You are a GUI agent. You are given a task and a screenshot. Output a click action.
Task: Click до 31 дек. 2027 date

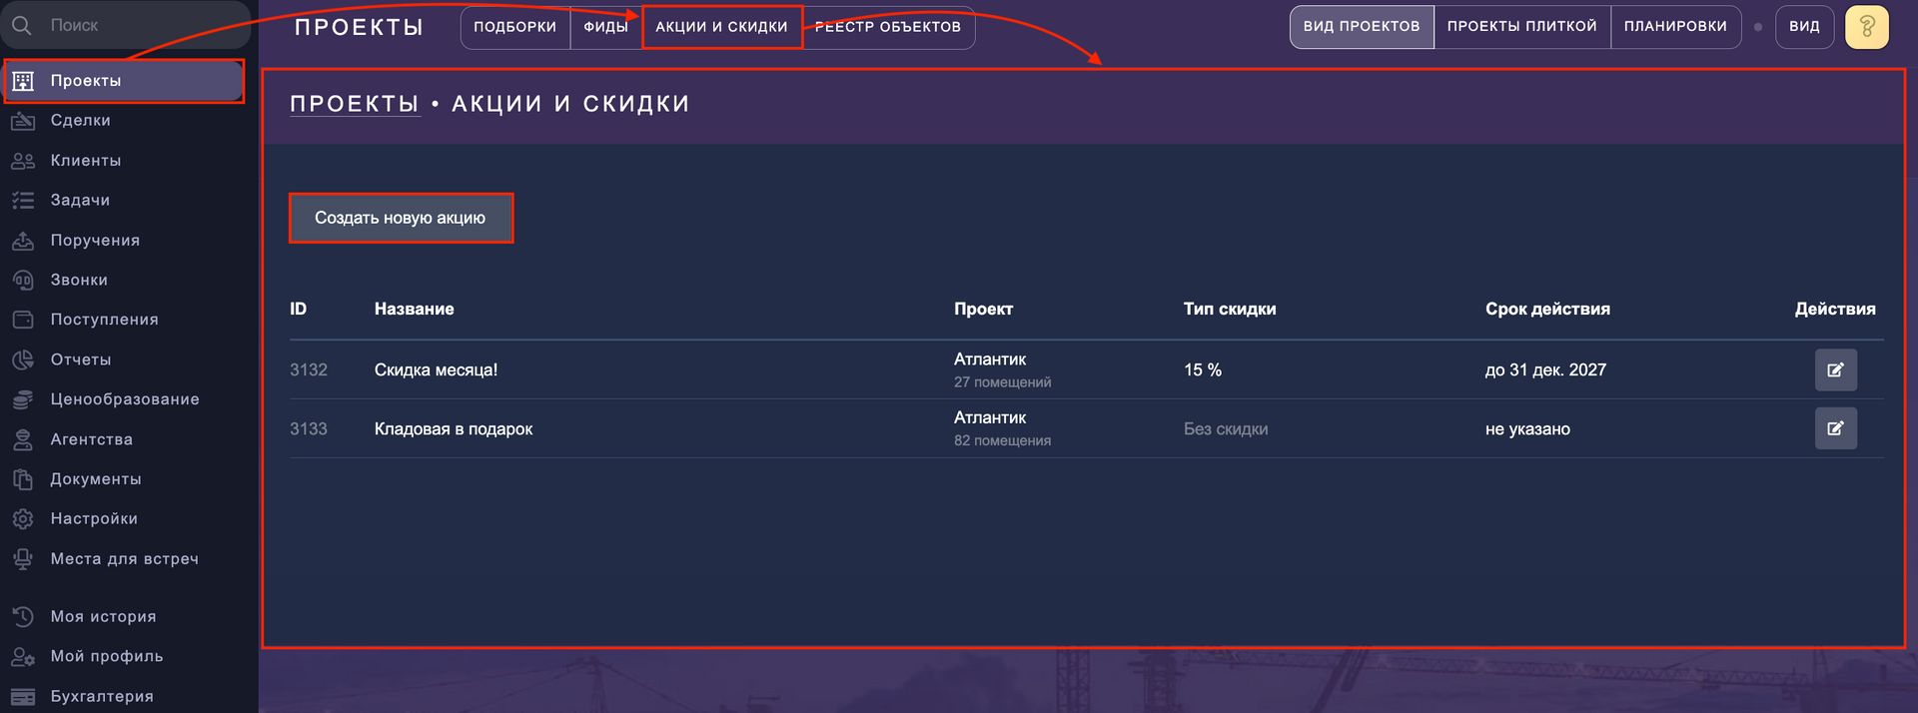pyautogui.click(x=1545, y=369)
